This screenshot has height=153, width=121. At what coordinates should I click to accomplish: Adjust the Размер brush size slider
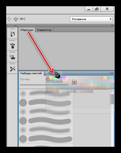tap(44, 85)
